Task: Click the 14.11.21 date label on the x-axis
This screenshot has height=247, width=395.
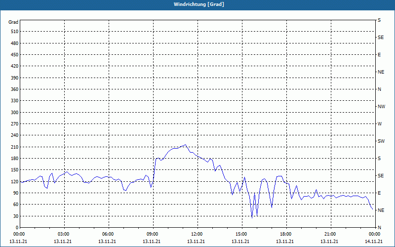Action: [374, 241]
